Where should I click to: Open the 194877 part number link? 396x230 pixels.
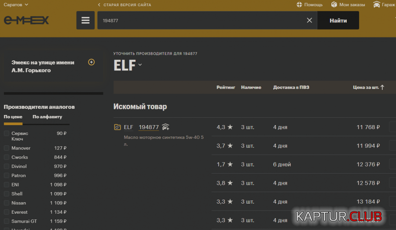[149, 127]
